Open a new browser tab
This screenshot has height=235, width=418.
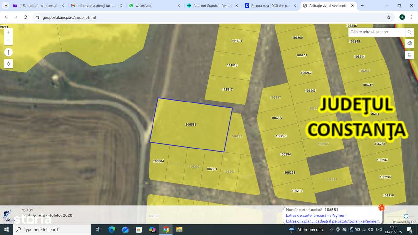362,6
